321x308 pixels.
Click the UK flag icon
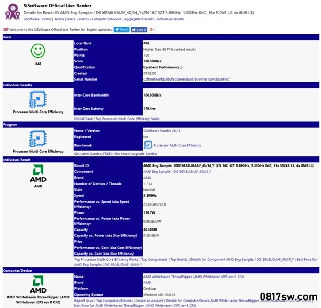click(6, 29)
